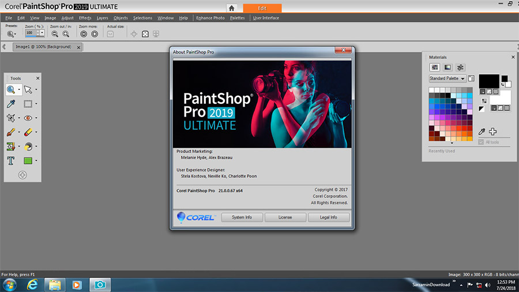Image resolution: width=519 pixels, height=292 pixels.
Task: Close the Image1 document tab
Action: point(78,47)
